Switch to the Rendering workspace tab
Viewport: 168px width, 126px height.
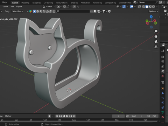(97, 3)
